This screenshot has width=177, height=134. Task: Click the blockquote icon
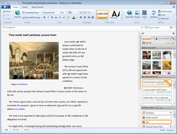[x=89, y=13]
